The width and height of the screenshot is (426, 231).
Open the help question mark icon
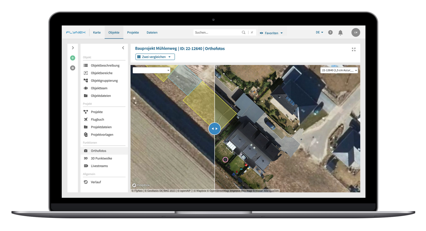[x=331, y=32]
